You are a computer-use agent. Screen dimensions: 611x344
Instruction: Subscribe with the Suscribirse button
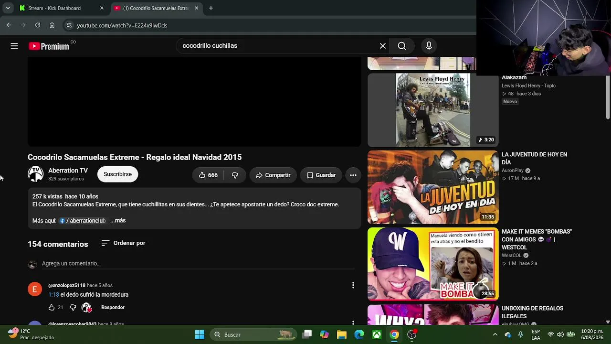[x=118, y=174]
